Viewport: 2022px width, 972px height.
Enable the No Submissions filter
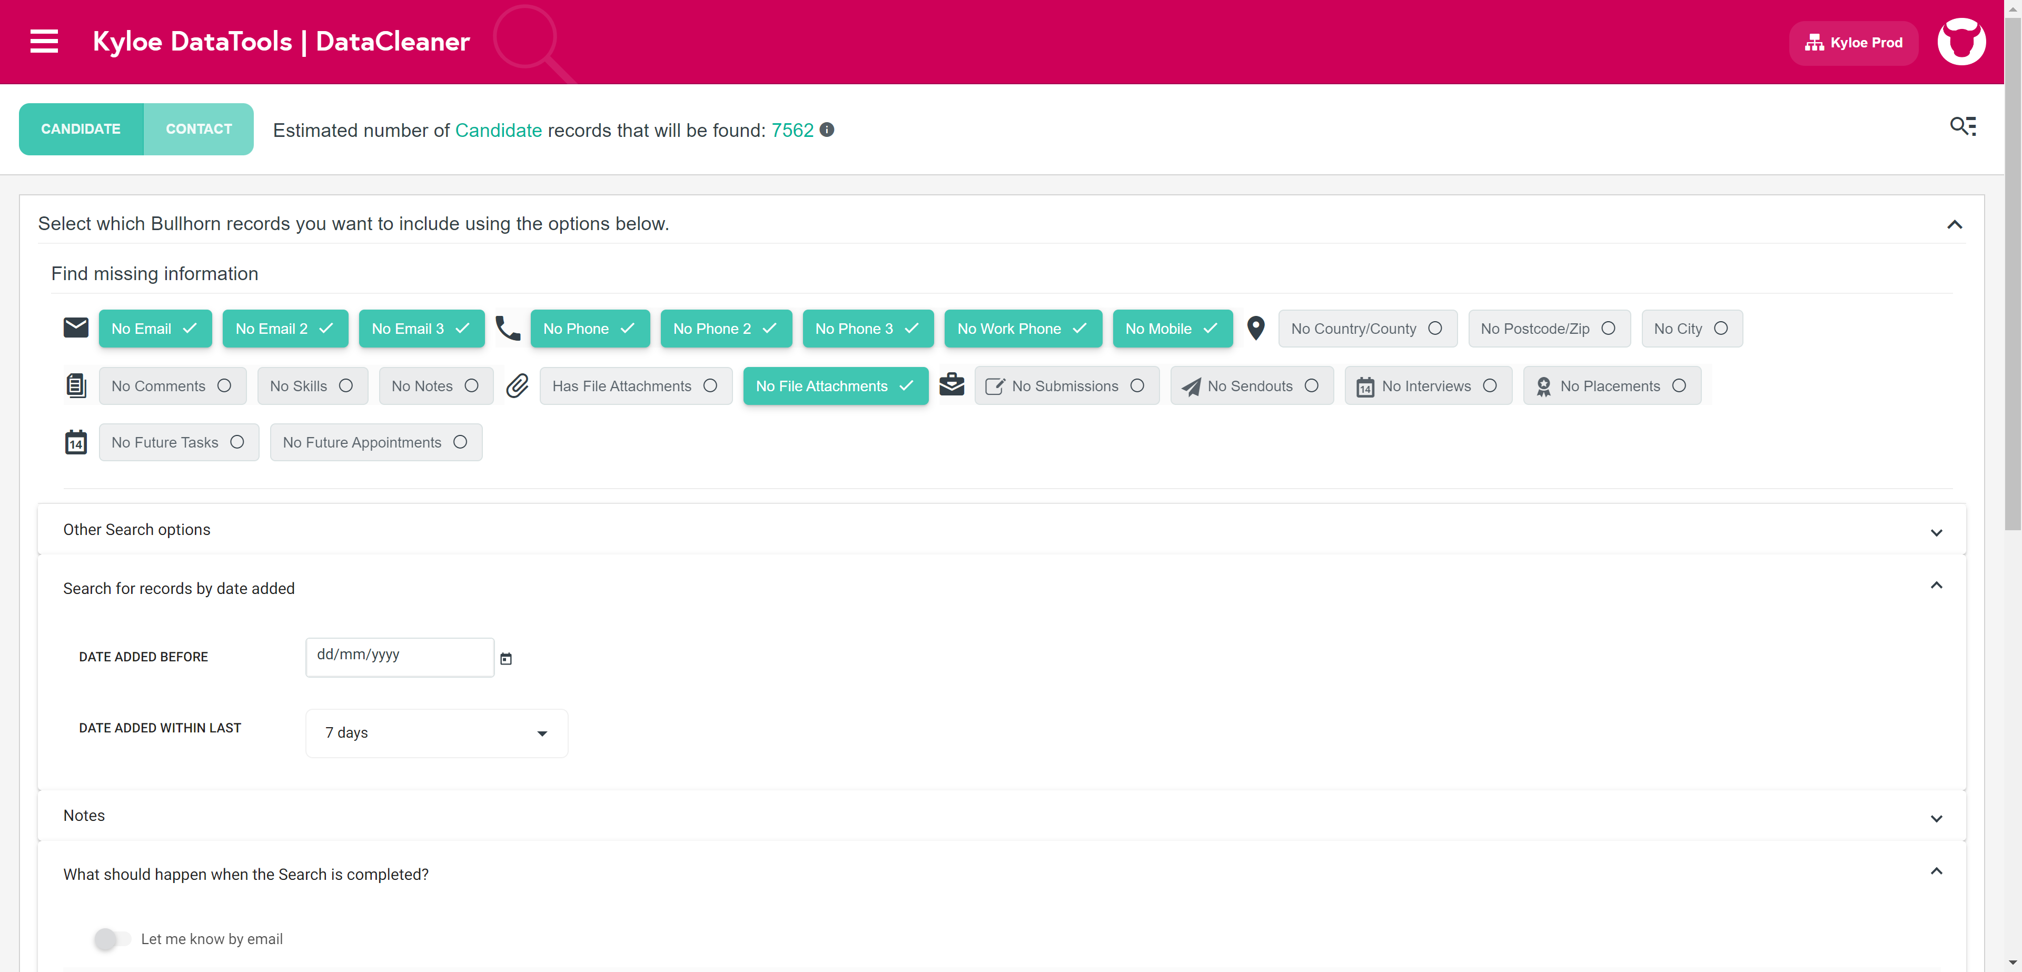(x=1067, y=385)
